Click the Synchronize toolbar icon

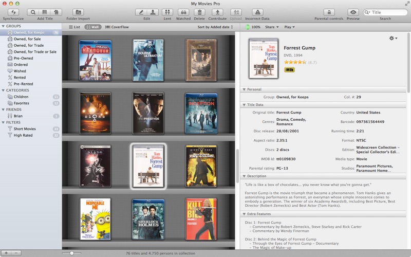13,12
